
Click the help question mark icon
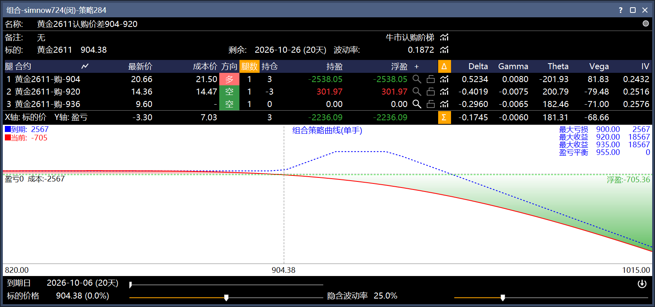(621, 10)
